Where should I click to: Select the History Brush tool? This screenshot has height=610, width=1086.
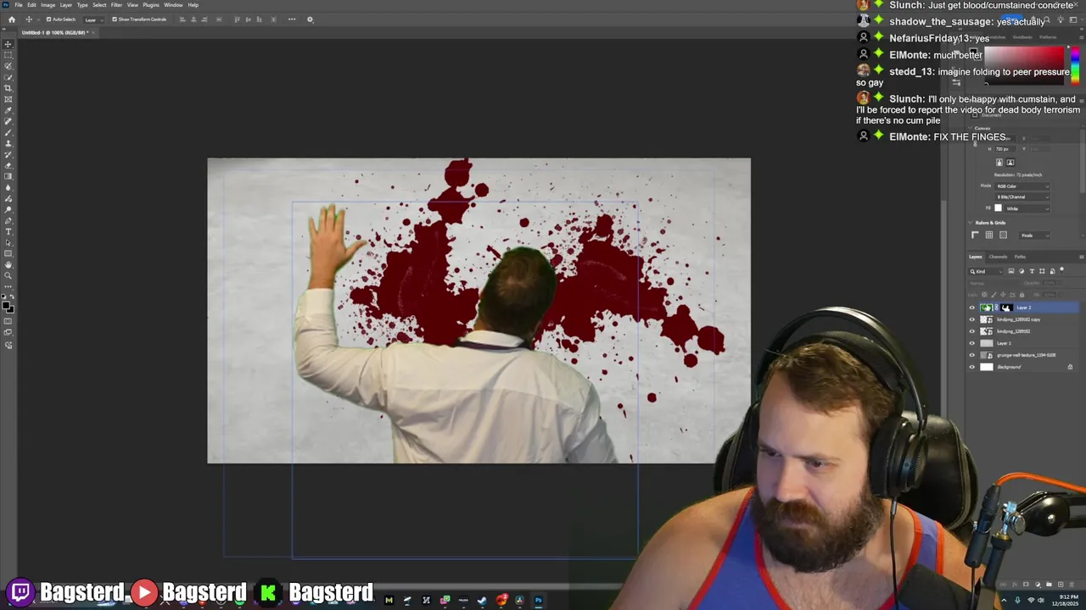(8, 153)
